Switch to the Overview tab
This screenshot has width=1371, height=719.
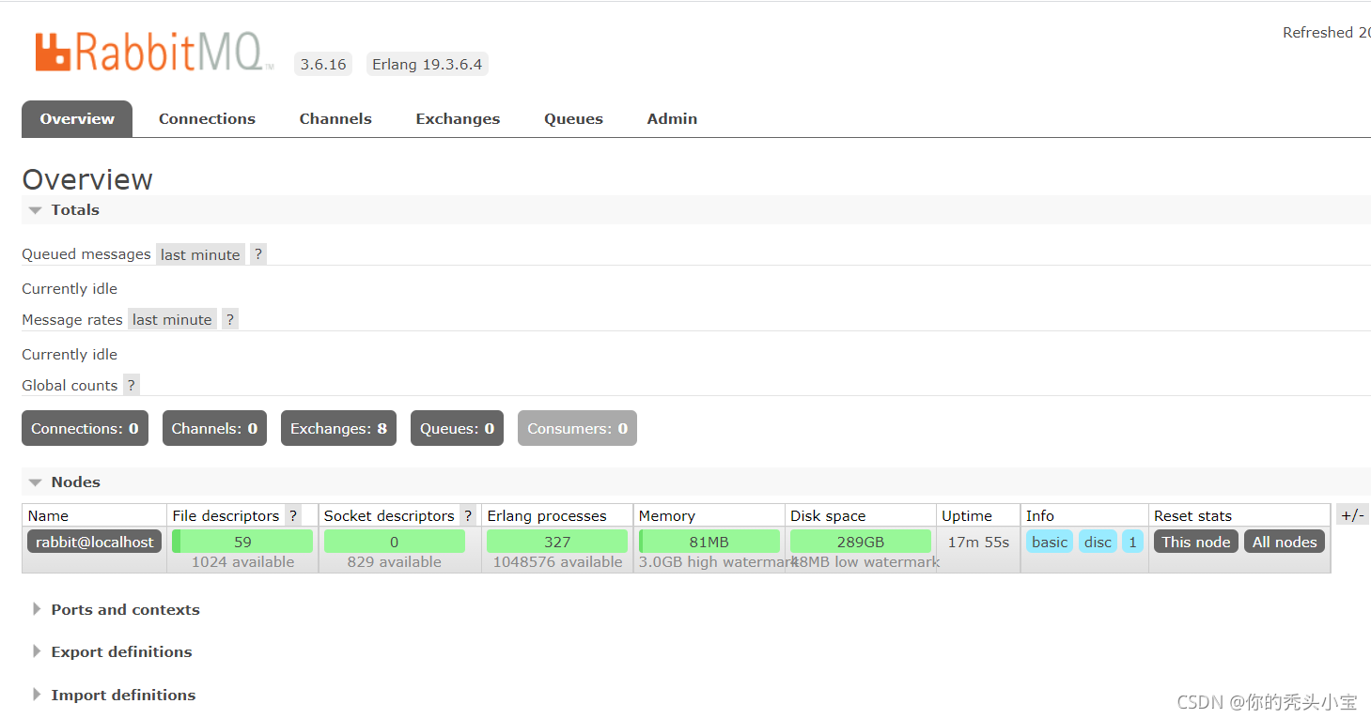77,119
